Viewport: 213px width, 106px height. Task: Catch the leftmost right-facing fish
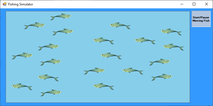click(22, 56)
